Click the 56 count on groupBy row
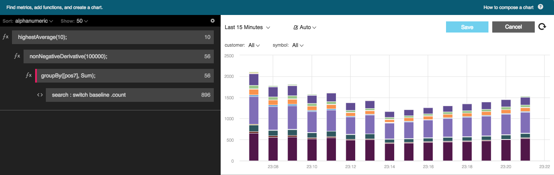 [x=207, y=76]
